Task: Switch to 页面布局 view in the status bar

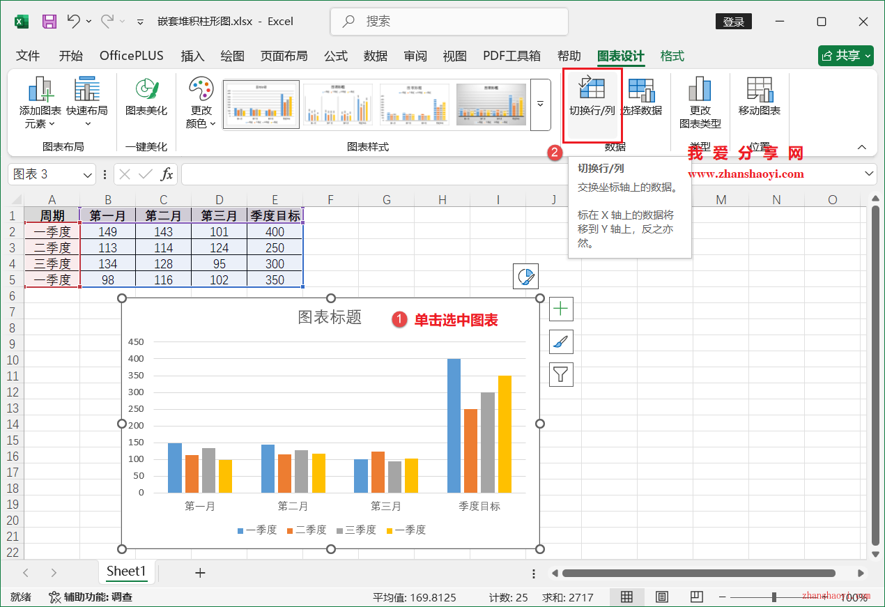Action: (x=661, y=597)
